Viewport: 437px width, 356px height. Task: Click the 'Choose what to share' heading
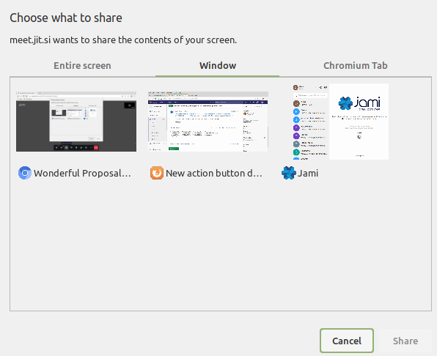[66, 18]
